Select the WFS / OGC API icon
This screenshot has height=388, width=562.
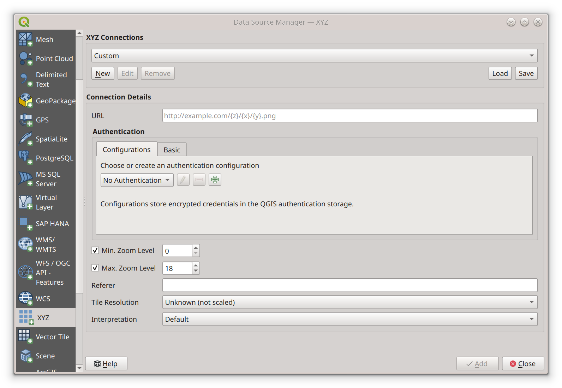[25, 273]
